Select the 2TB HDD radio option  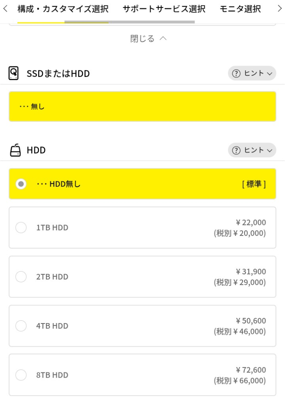click(21, 277)
